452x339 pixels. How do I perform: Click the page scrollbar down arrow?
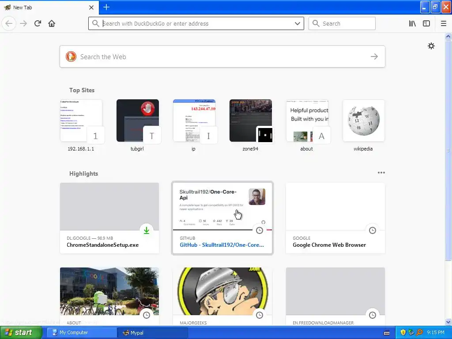[448, 322]
